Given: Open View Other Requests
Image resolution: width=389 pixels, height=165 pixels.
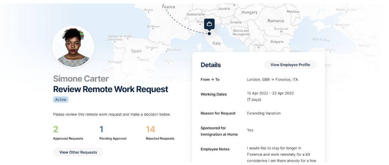Looking at the screenshot, I should coord(78,152).
